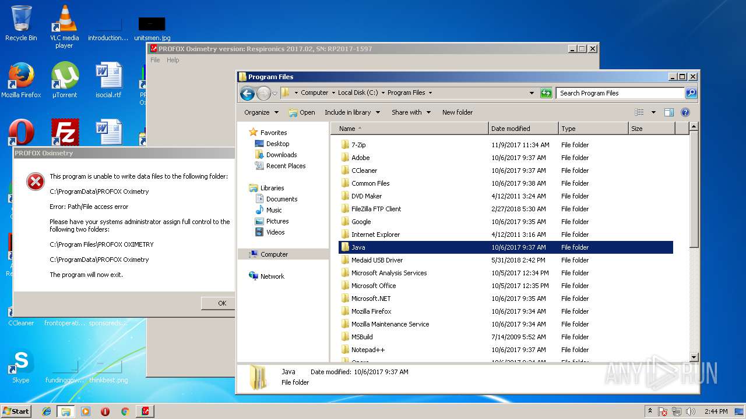
Task: Open Chrome taskbar icon
Action: [125, 411]
